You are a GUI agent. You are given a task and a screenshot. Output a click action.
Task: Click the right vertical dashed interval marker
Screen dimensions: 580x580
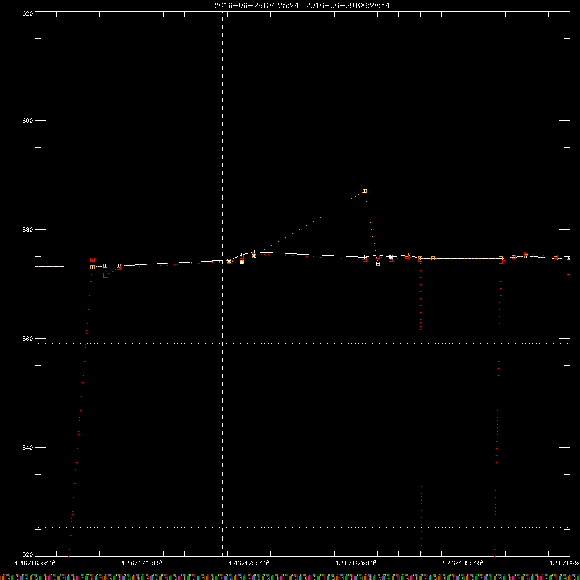[397, 284]
